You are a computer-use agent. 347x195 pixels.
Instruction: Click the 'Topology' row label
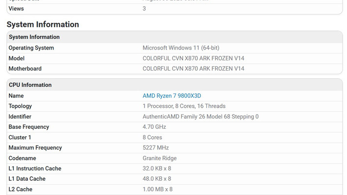[x=20, y=106]
